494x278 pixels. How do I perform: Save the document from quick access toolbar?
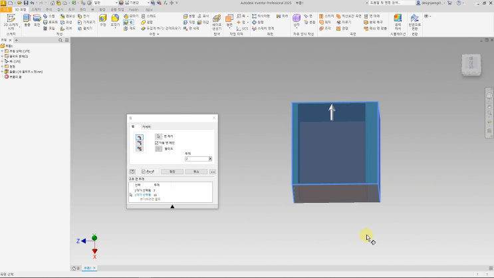pyautogui.click(x=26, y=3)
